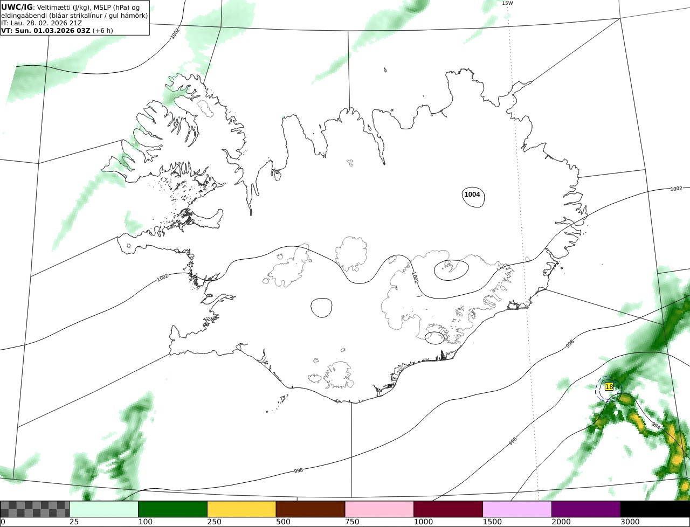Select the gray checkered 0–25 legend swatch
Image resolution: width=690 pixels, height=527 pixels.
point(35,509)
